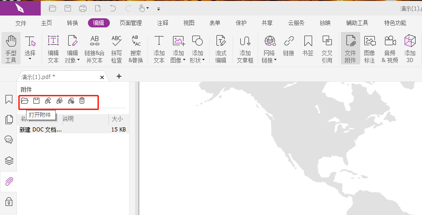This screenshot has height=215, width=422.
Task: Open the 文件 menu
Action: pyautogui.click(x=21, y=23)
